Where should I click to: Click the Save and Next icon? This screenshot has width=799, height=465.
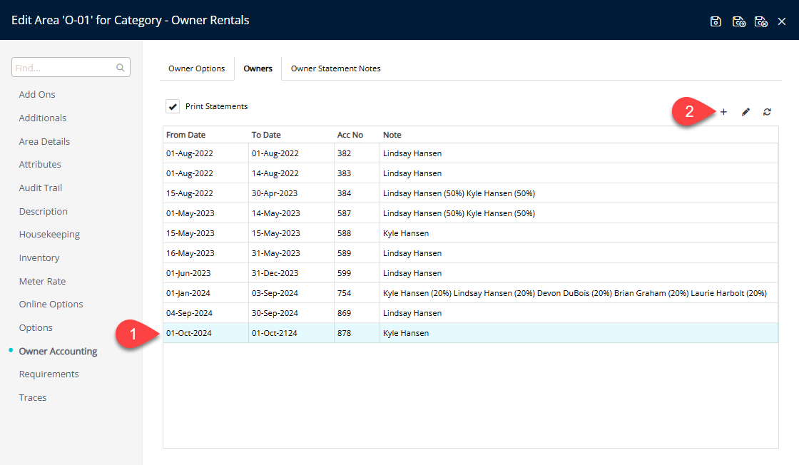pos(739,21)
